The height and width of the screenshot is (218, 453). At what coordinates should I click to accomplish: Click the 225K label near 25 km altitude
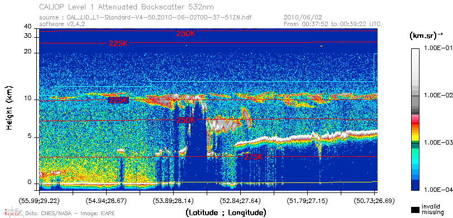pos(118,44)
